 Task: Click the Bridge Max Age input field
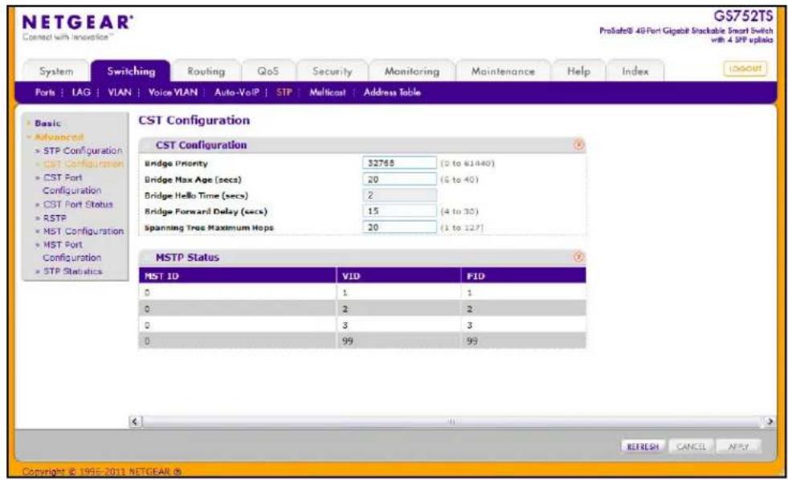coord(399,179)
